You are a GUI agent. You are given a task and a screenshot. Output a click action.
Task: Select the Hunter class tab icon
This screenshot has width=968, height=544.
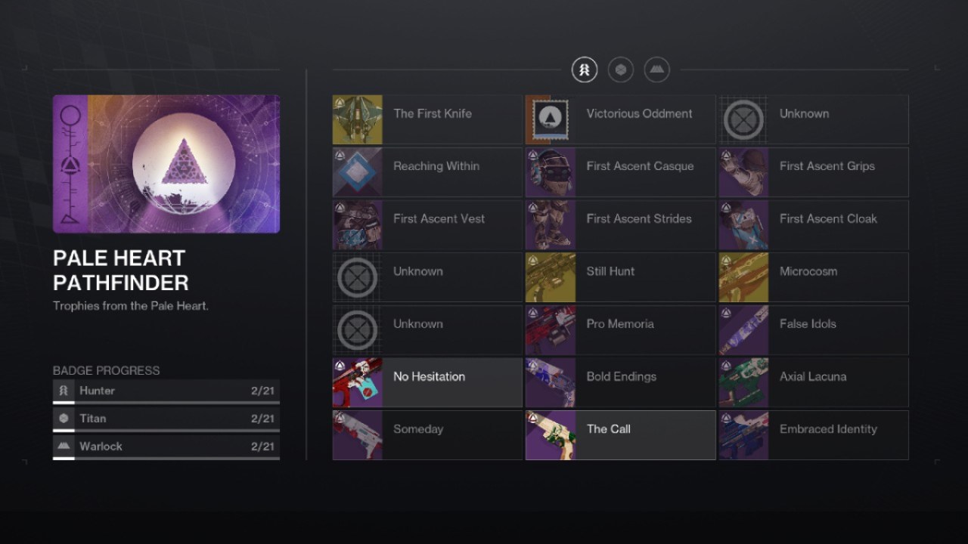(x=584, y=70)
